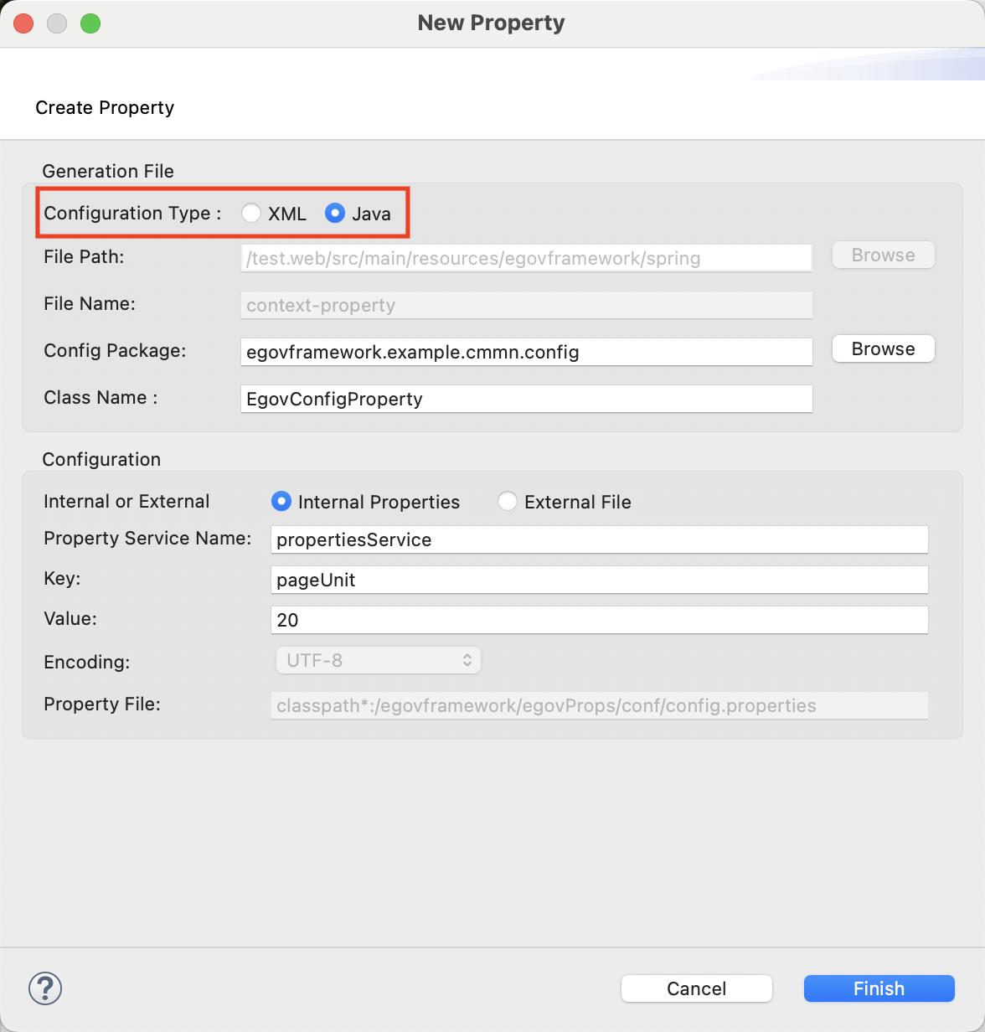The image size is (985, 1032).
Task: Click the green maximize window button
Action: [x=90, y=23]
